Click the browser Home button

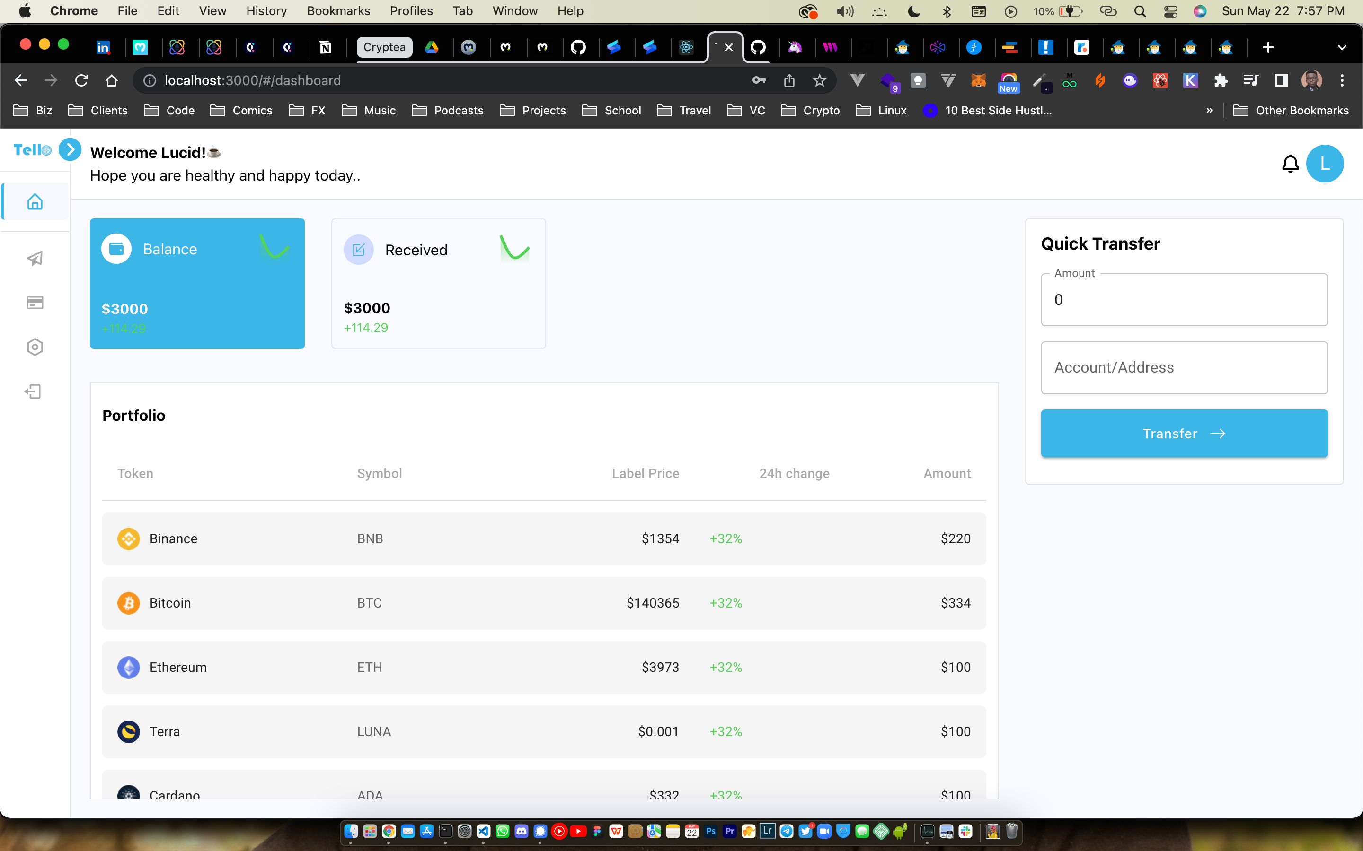click(x=112, y=80)
